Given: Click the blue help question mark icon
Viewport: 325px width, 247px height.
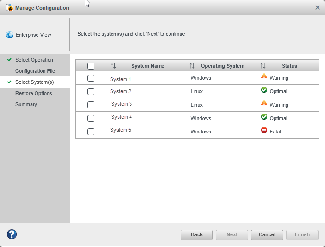Looking at the screenshot, I should point(12,234).
